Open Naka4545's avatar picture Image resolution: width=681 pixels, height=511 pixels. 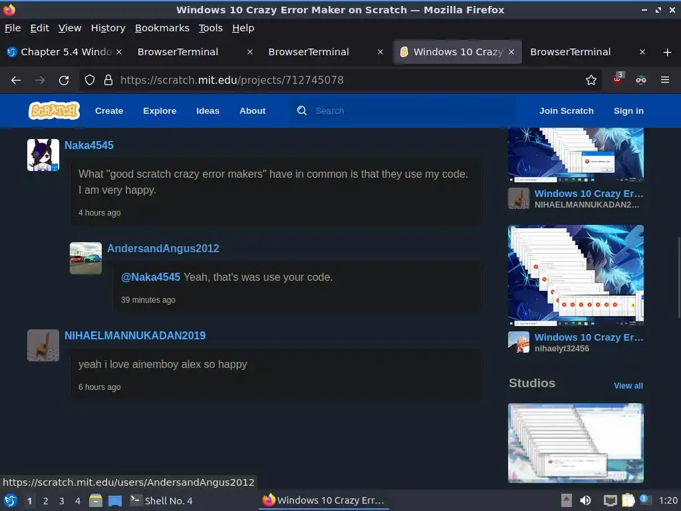(43, 155)
